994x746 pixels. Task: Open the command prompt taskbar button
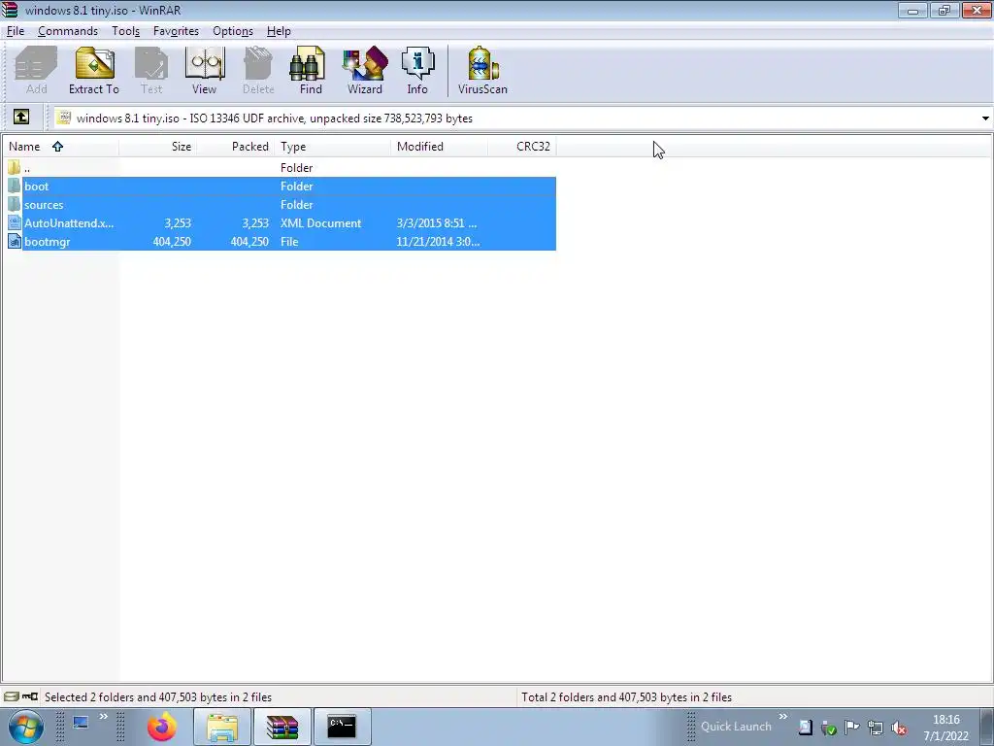(x=342, y=727)
